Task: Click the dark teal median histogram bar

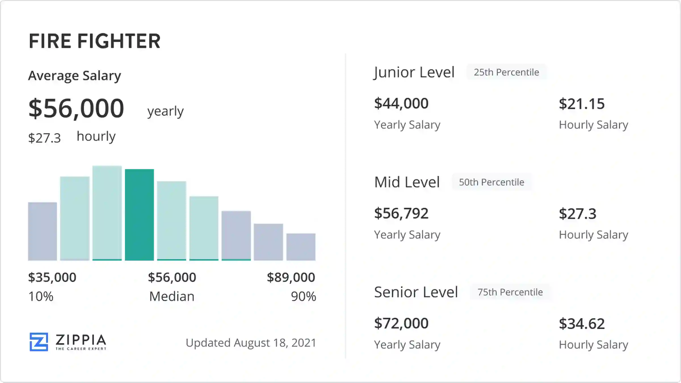Action: tap(139, 215)
